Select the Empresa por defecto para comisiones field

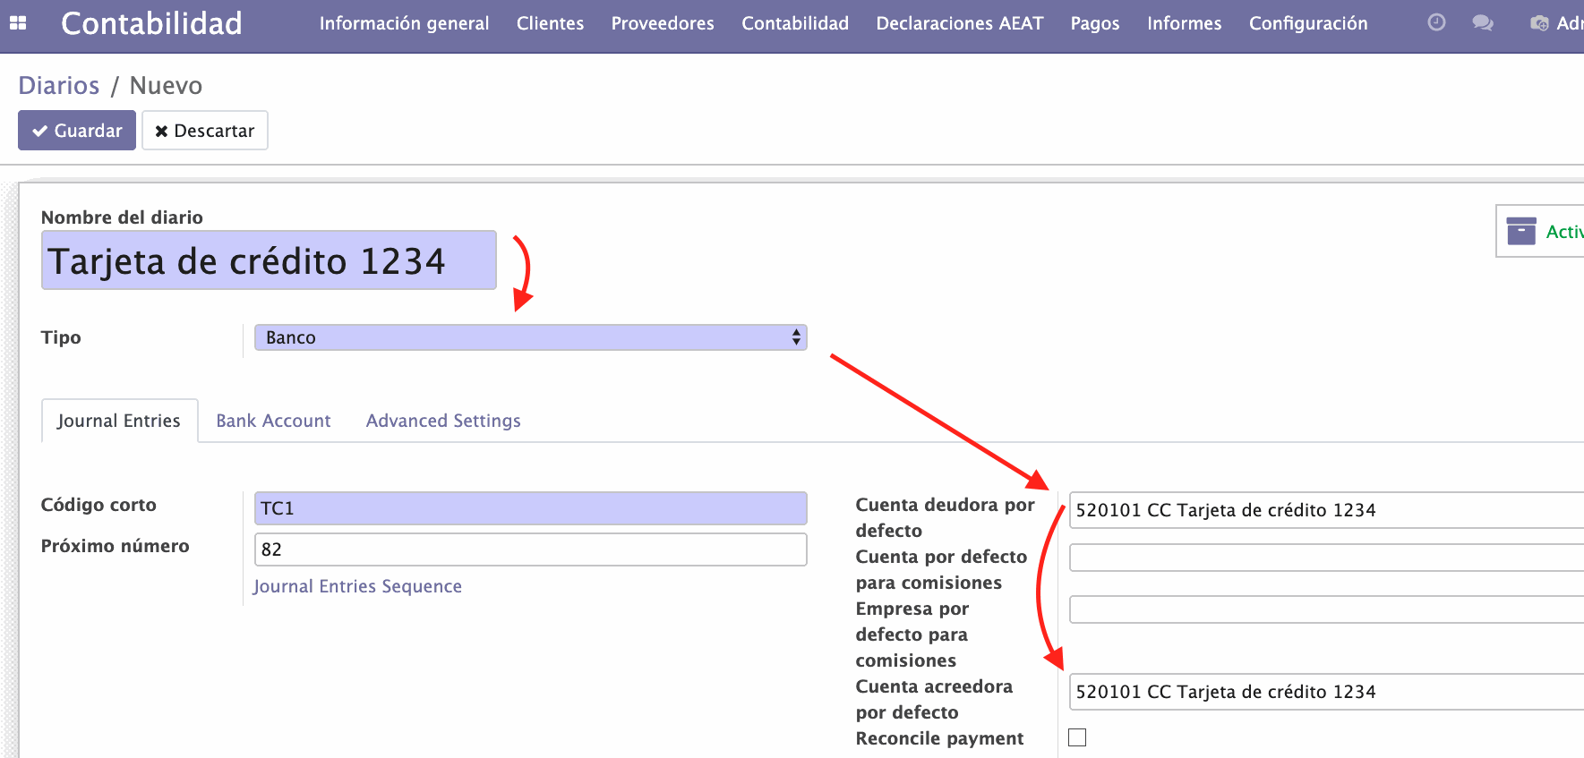tap(1326, 609)
